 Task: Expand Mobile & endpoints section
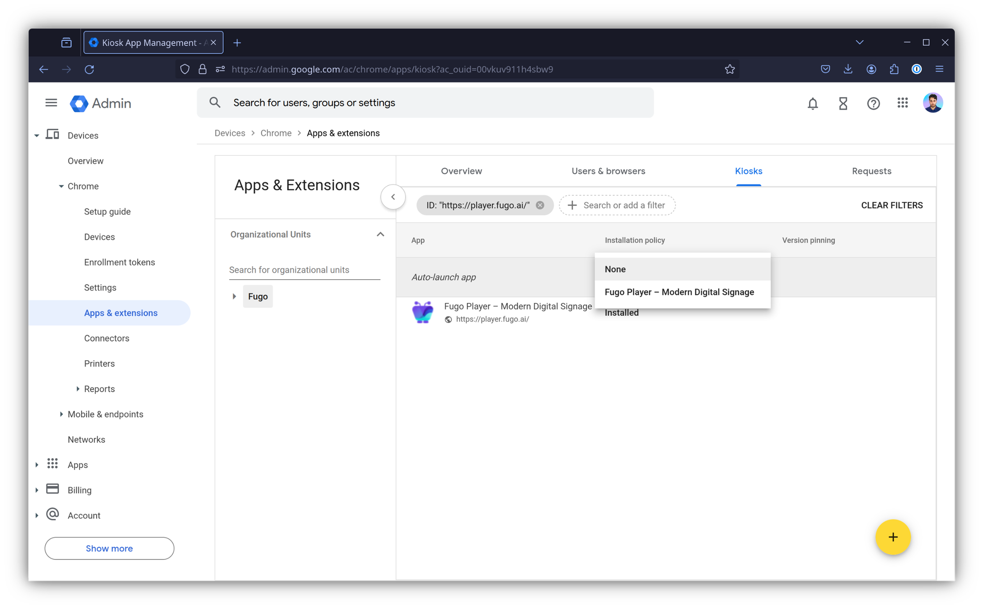[61, 414]
